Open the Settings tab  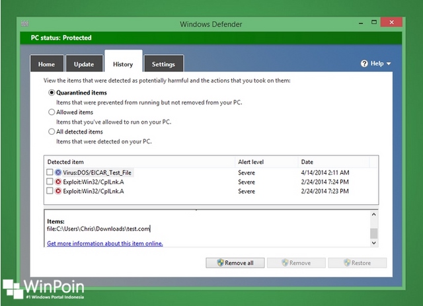[x=163, y=64]
